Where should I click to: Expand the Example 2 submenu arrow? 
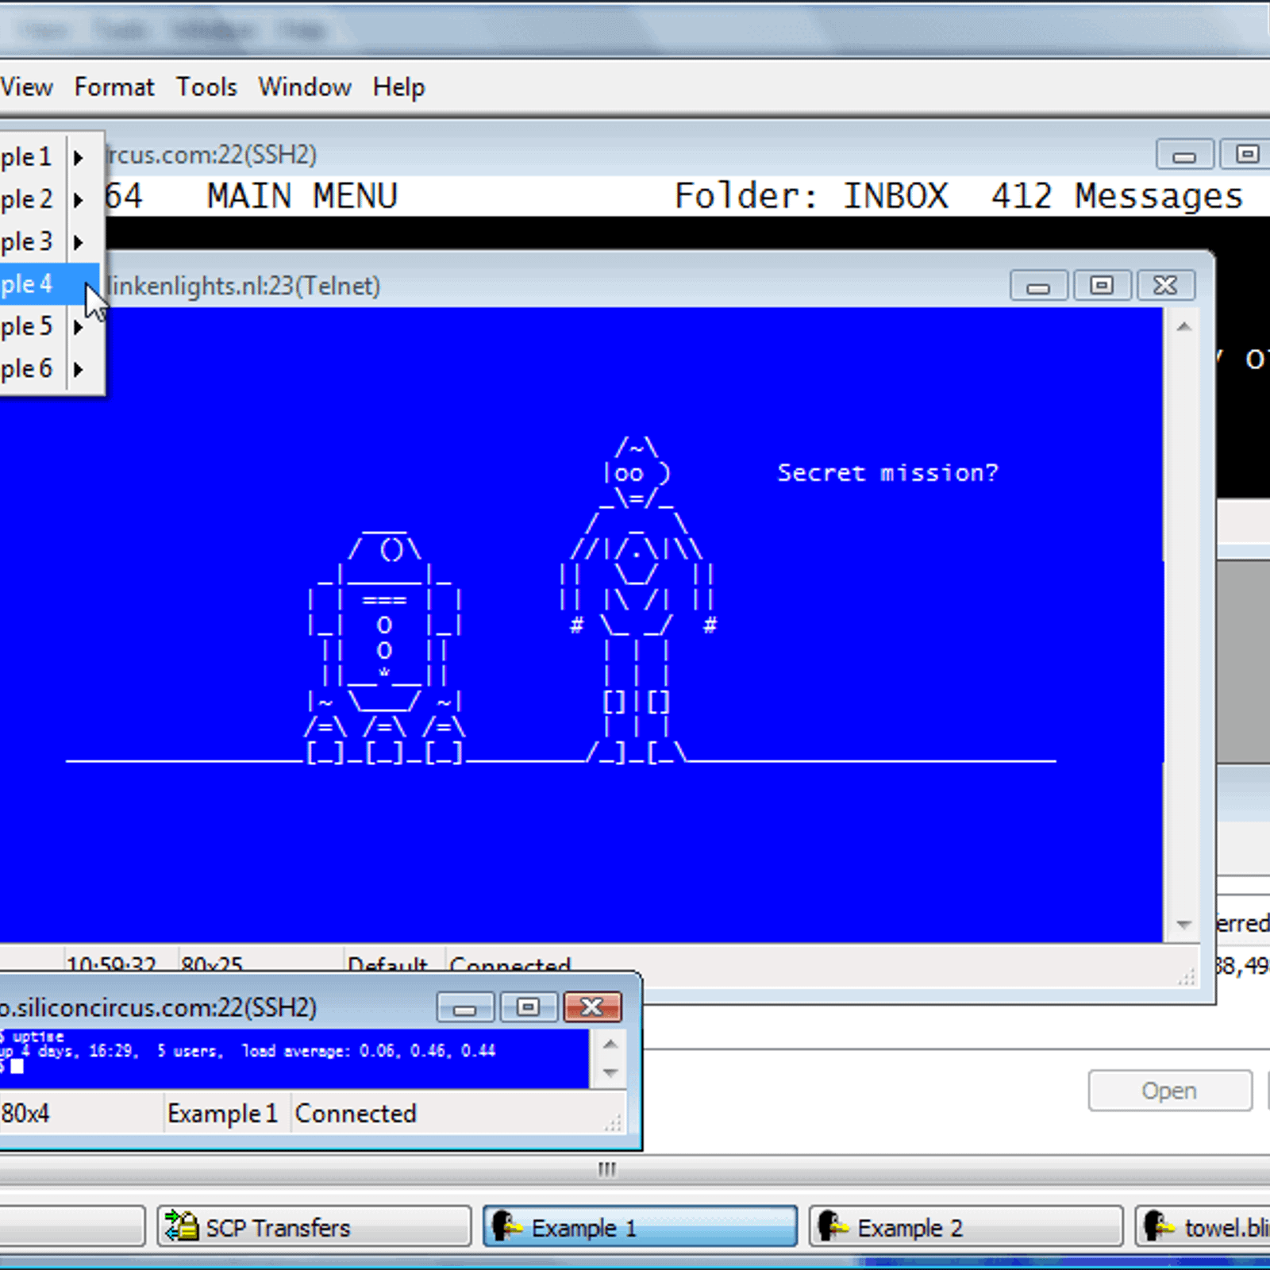pos(78,199)
